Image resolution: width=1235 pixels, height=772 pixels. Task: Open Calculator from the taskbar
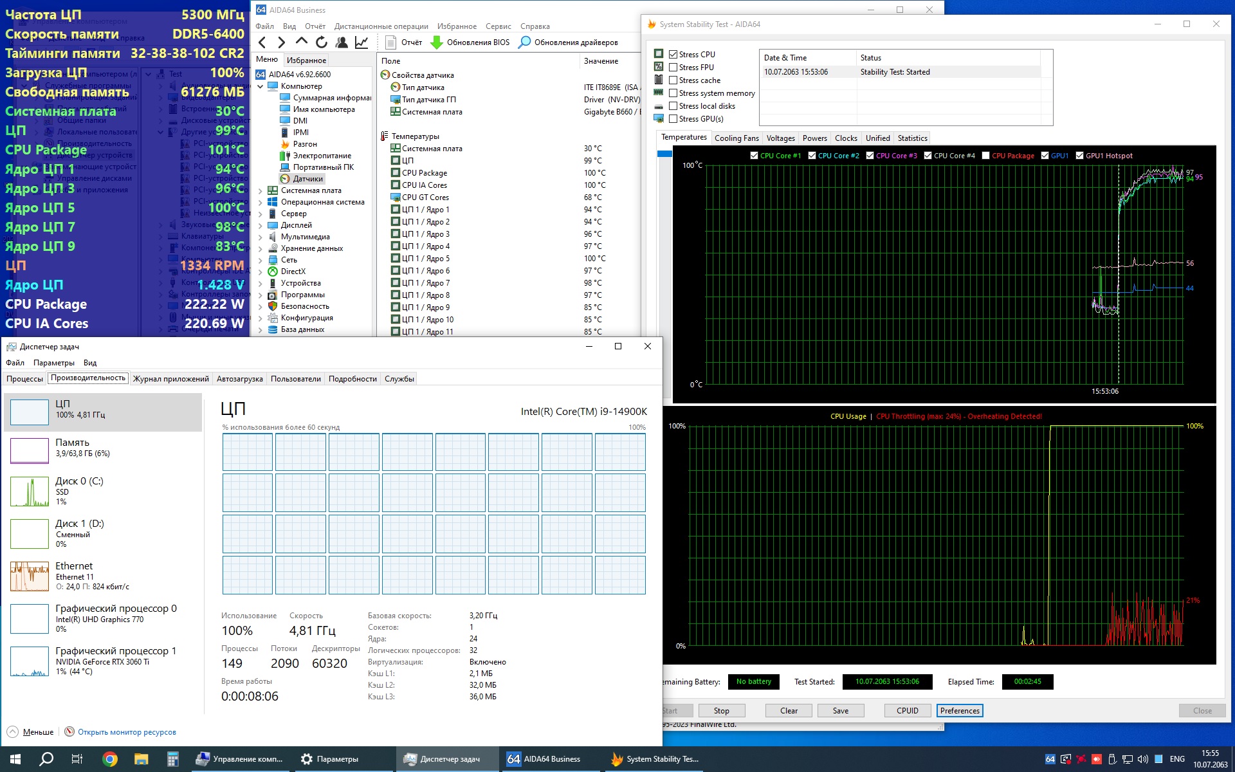(172, 759)
